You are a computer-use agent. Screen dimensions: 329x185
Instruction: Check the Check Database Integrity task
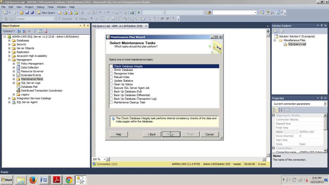pos(111,66)
